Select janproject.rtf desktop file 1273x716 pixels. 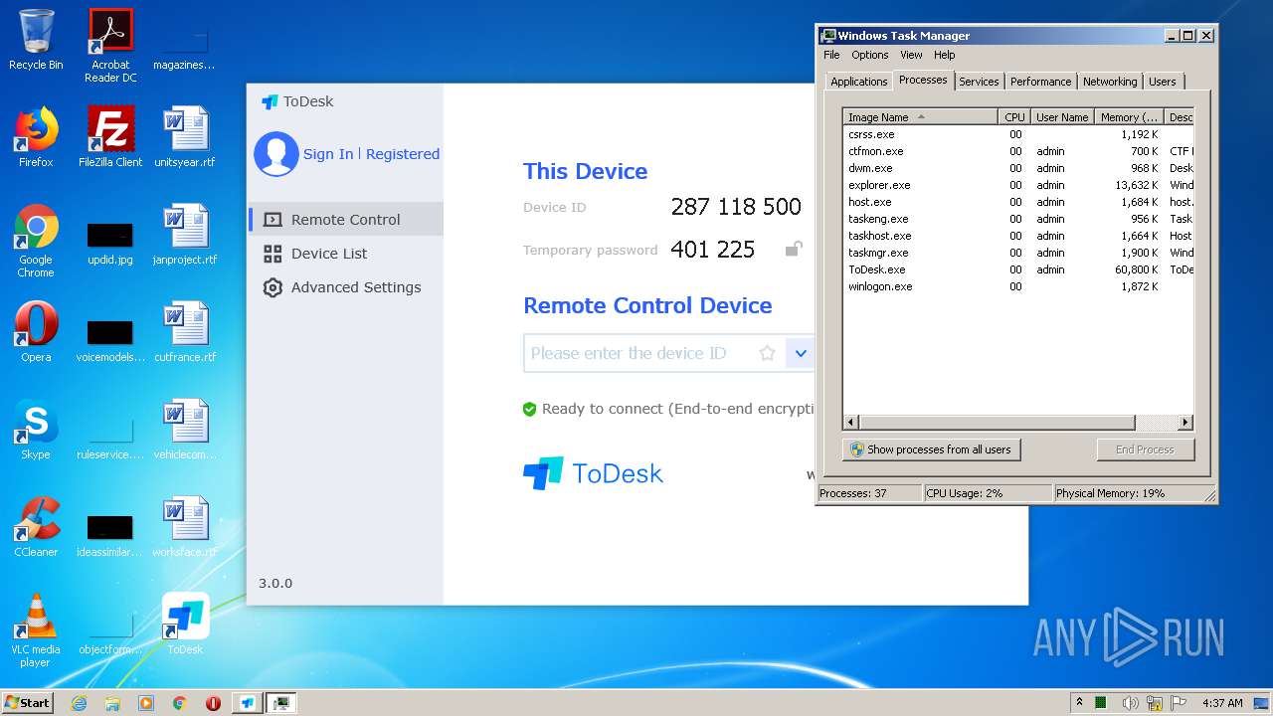click(185, 235)
